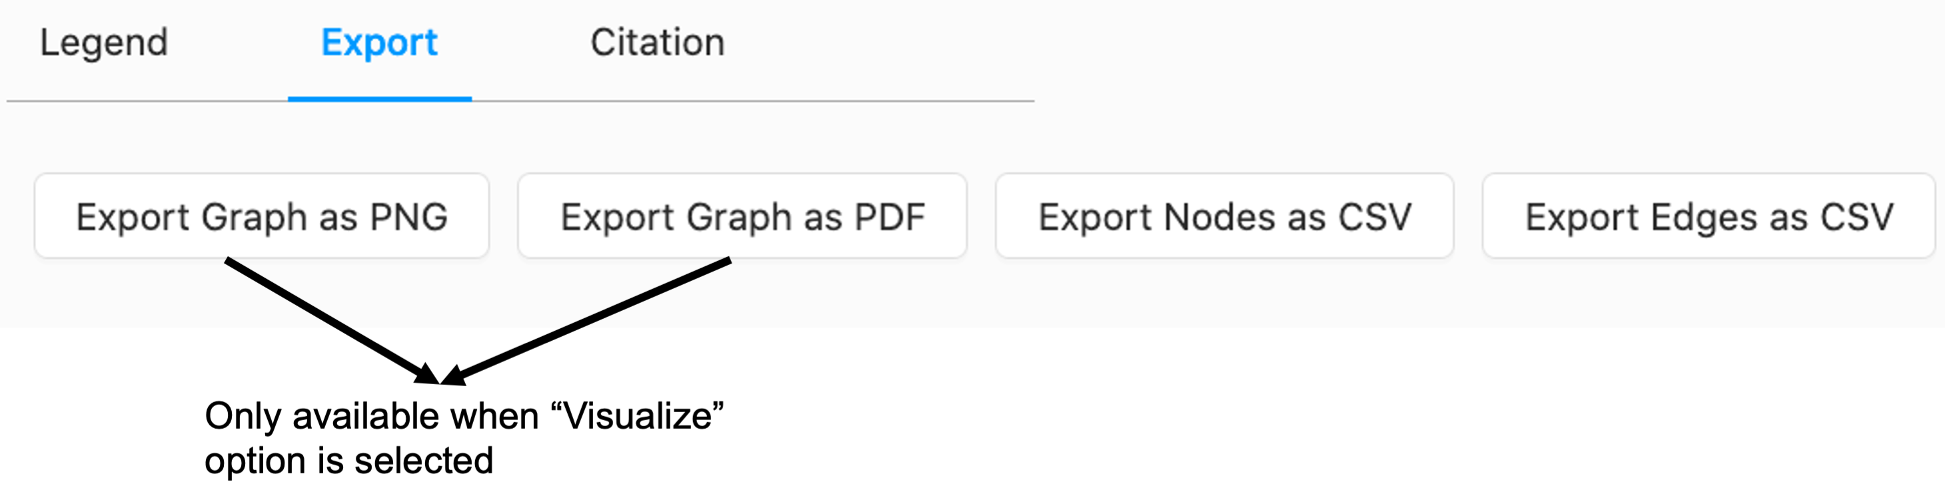This screenshot has height=484, width=1945.
Task: Click Export Graph as PNG button
Action: (261, 217)
